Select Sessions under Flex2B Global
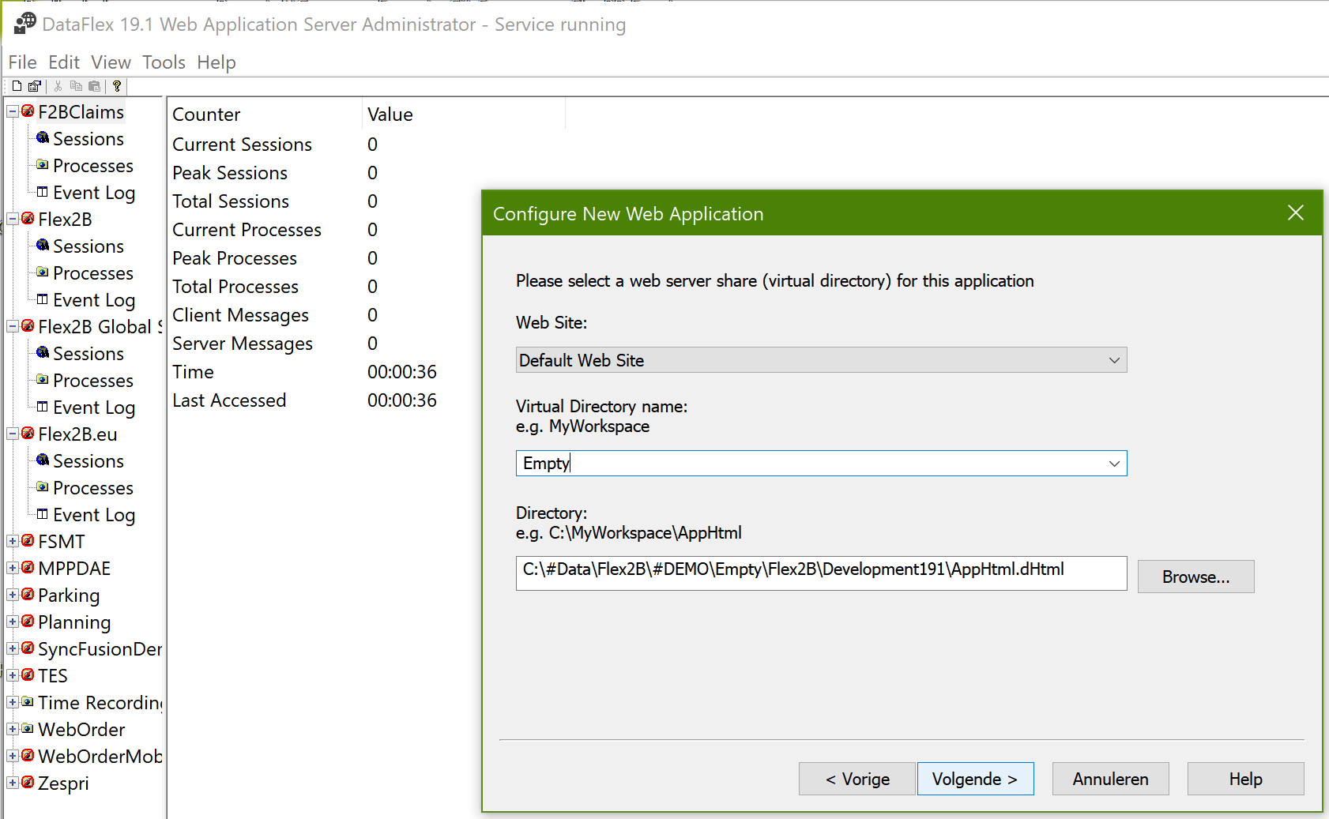The image size is (1329, 819). point(88,353)
